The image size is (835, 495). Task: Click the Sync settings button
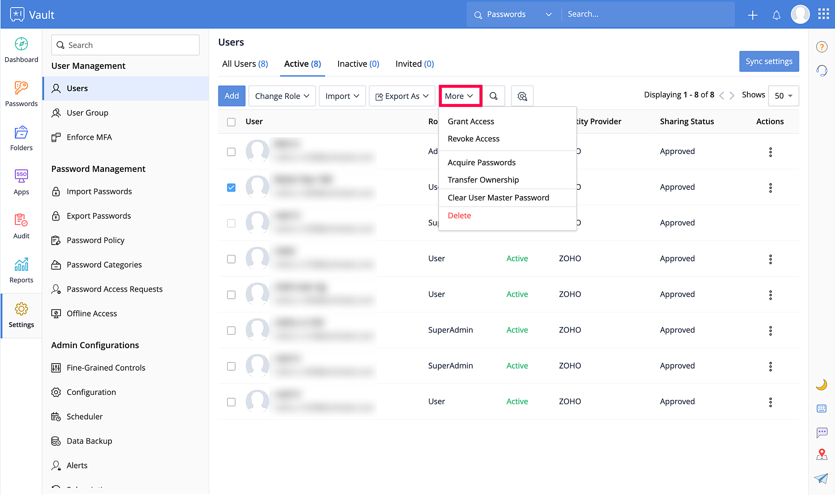click(769, 61)
